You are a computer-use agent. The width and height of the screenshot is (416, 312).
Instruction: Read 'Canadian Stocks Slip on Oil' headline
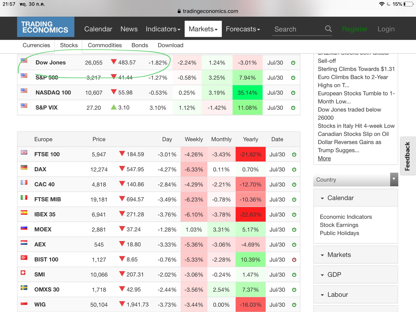353,134
